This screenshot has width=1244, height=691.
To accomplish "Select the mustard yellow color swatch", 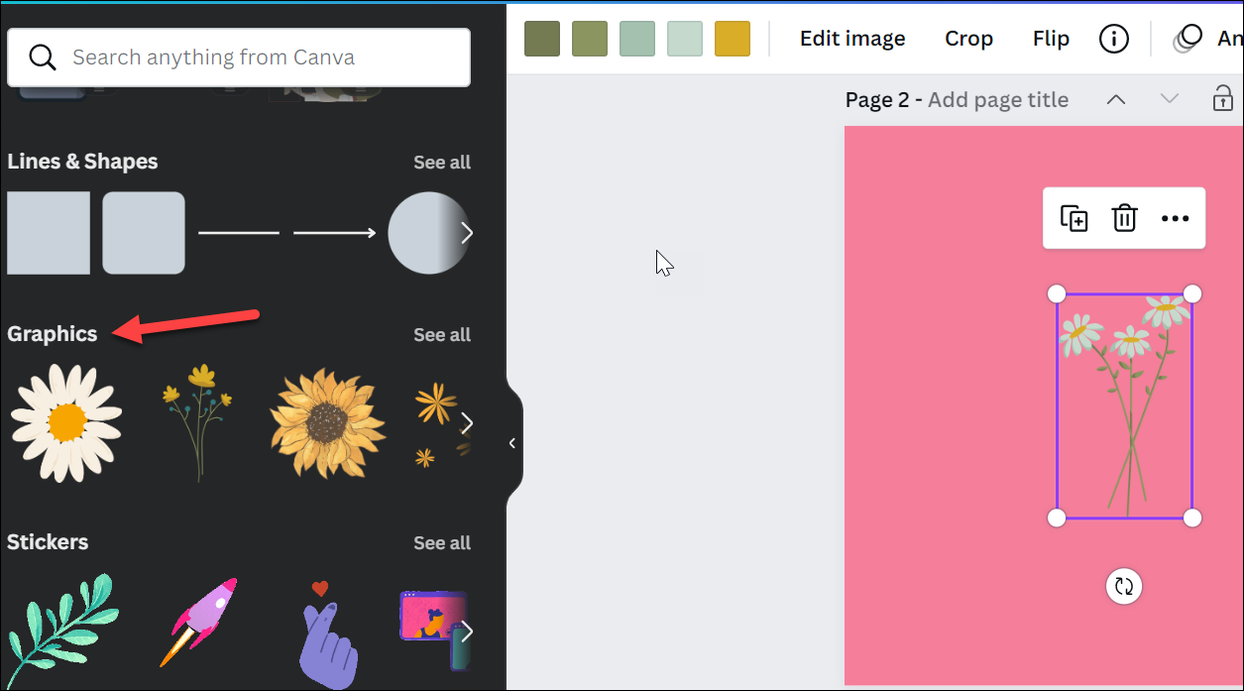I will coord(733,39).
